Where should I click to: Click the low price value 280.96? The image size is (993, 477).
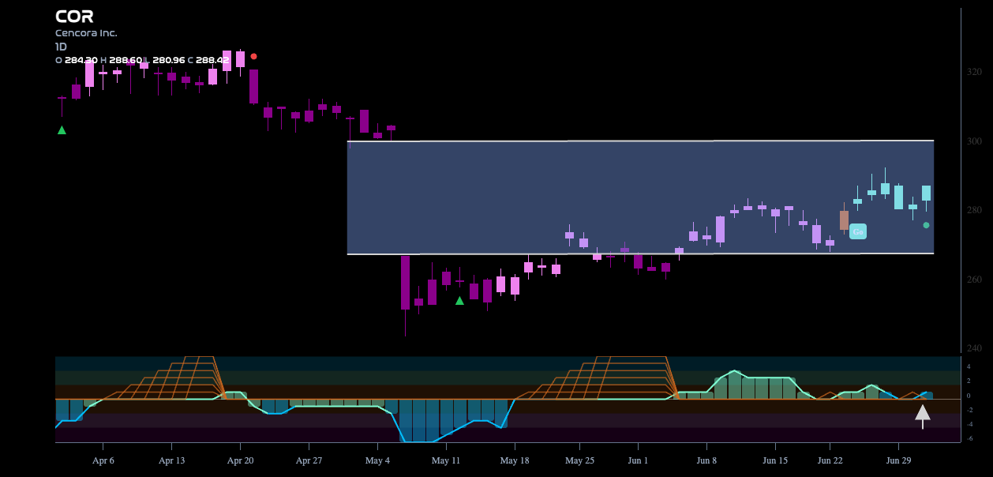pos(169,60)
